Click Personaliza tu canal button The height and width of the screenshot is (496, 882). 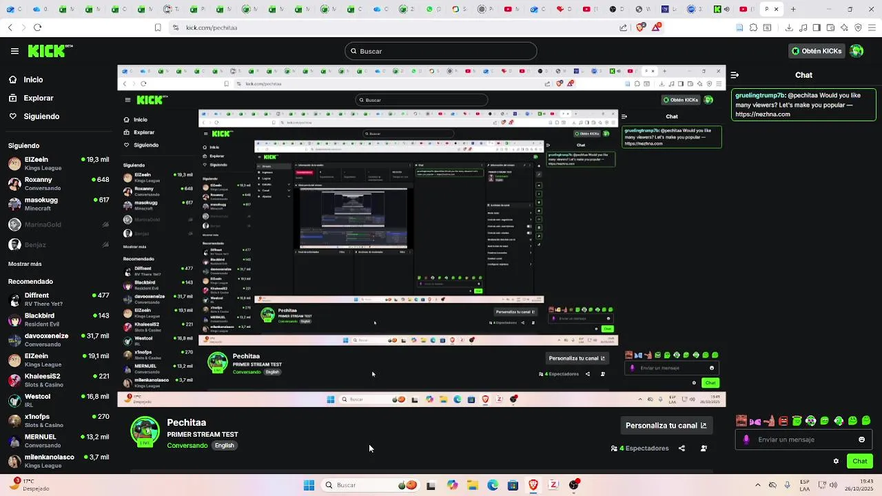(x=666, y=426)
